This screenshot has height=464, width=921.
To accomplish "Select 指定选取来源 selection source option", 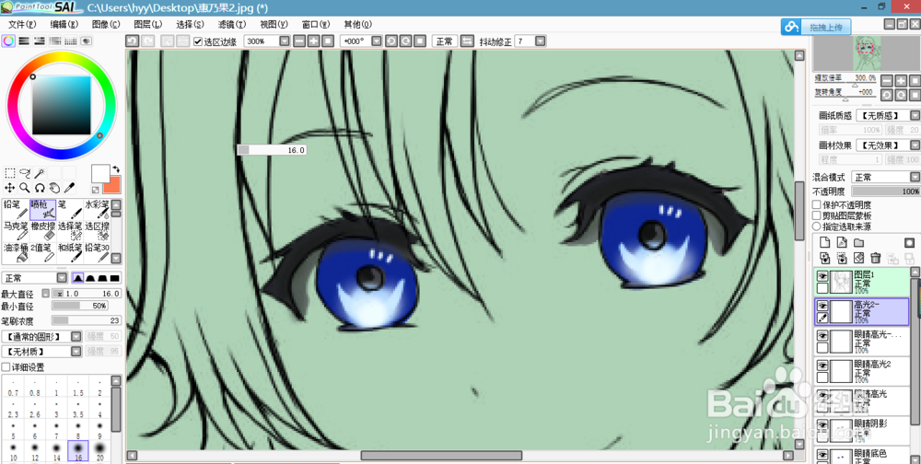I will tap(816, 226).
